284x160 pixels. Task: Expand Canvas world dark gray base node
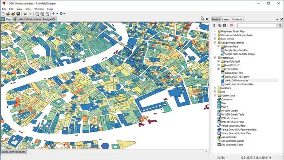pyautogui.click(x=215, y=35)
